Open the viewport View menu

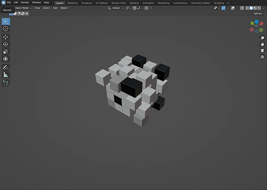(37, 8)
